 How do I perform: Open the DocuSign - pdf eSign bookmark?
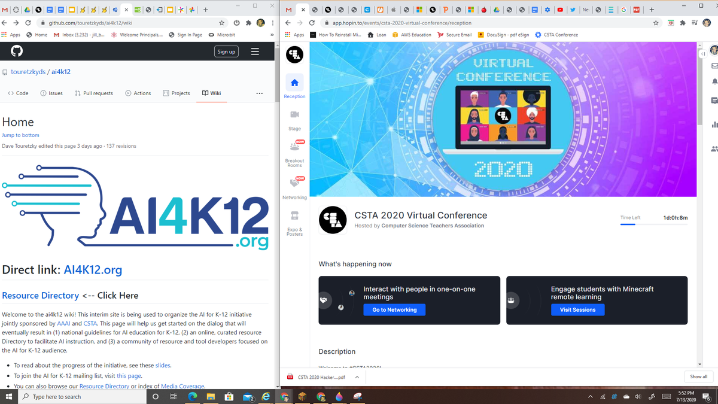pos(503,35)
